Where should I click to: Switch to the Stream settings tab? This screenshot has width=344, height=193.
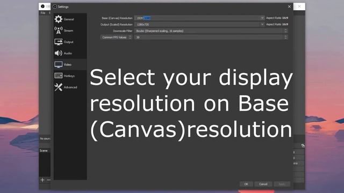70,31
